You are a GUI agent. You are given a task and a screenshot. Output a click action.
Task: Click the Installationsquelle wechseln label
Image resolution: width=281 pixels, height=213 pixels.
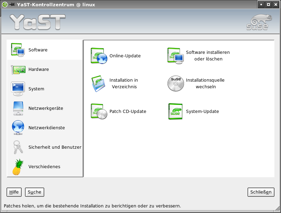point(205,83)
